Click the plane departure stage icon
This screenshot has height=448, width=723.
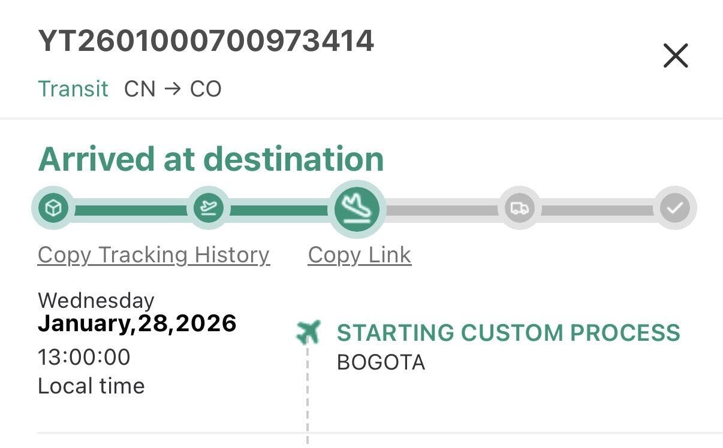click(x=209, y=208)
